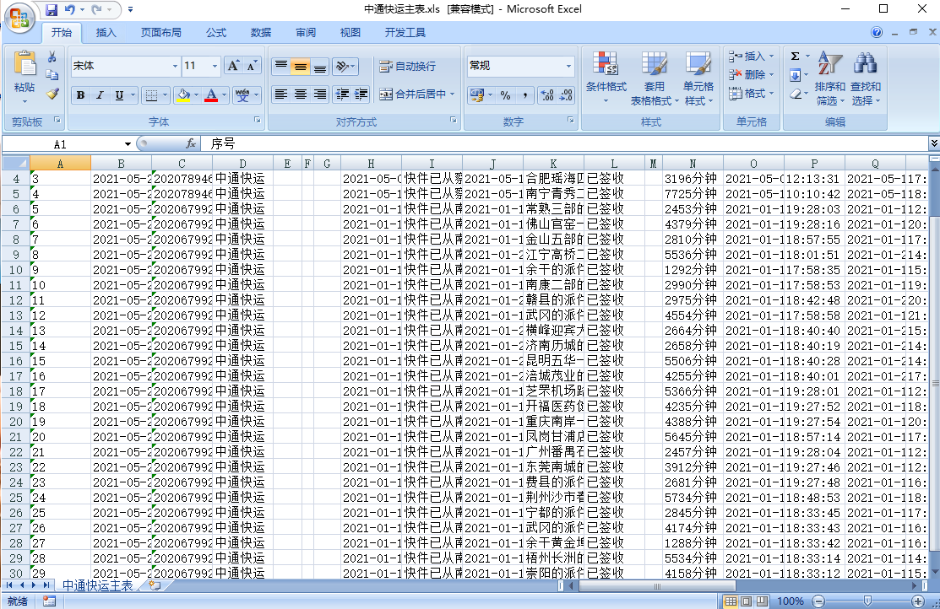Switch to the 开发工具 ribbon tab
The width and height of the screenshot is (940, 609).
(405, 33)
